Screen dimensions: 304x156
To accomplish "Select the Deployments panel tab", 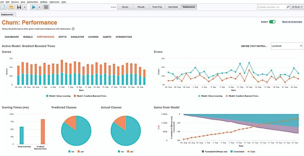I will tap(8, 14).
